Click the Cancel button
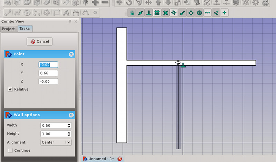276x162 pixels. click(40, 42)
